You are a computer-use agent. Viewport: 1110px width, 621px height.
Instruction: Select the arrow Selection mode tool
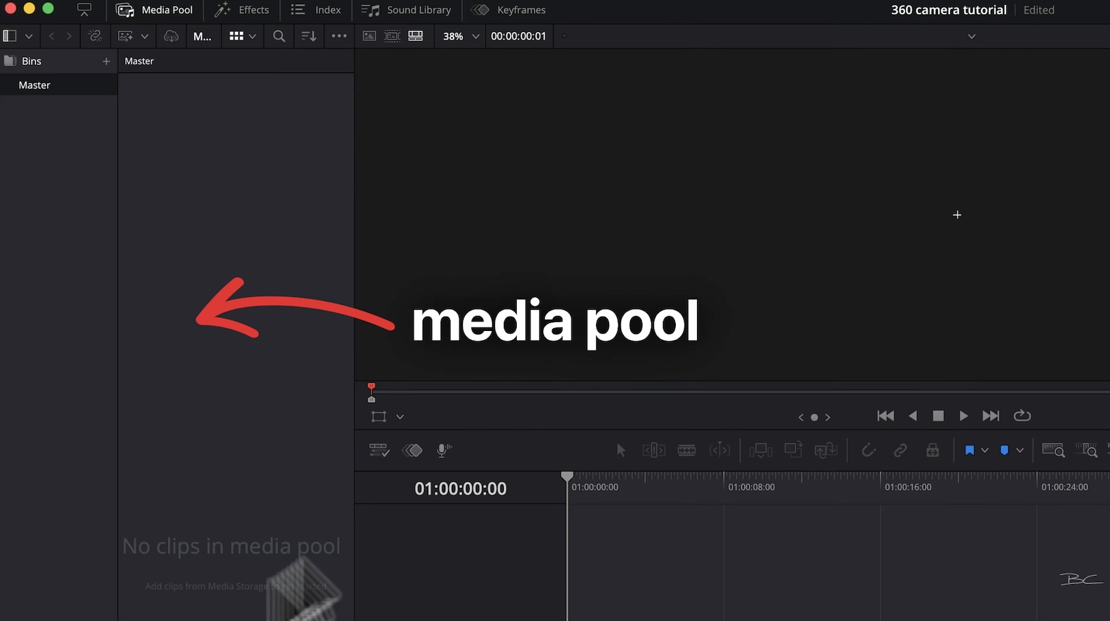(x=621, y=450)
